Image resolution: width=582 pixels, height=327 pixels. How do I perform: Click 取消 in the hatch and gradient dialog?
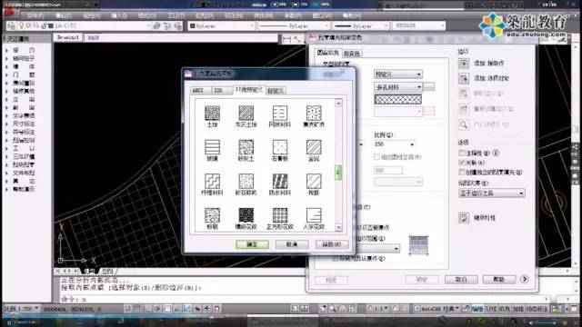coord(461,280)
